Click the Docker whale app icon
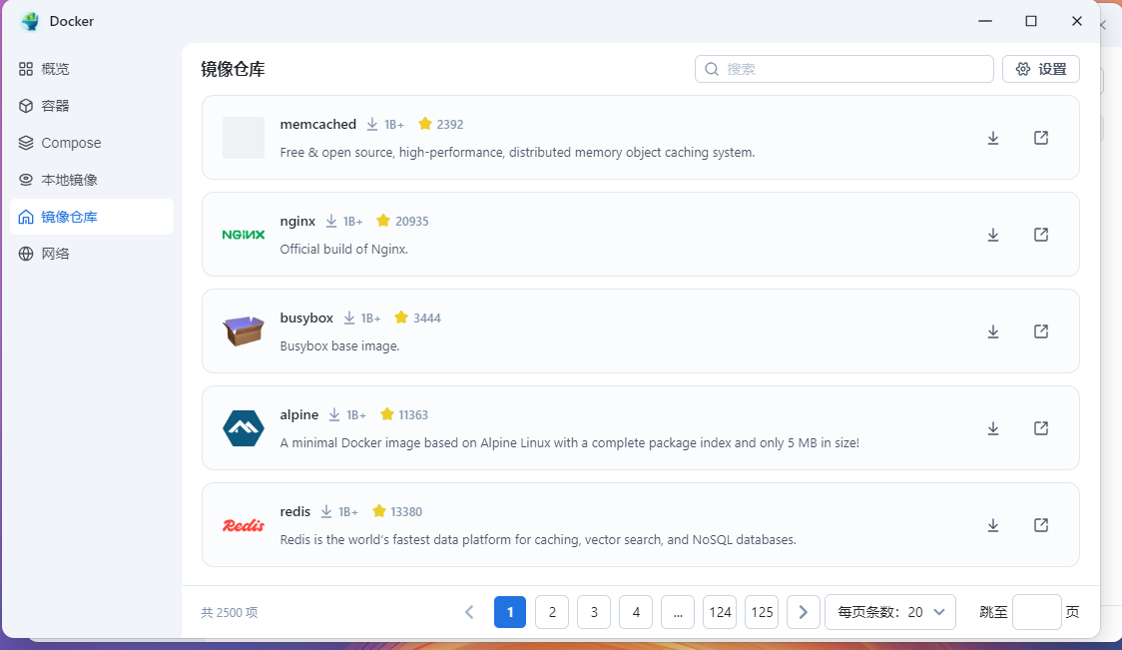This screenshot has width=1122, height=650. click(30, 21)
